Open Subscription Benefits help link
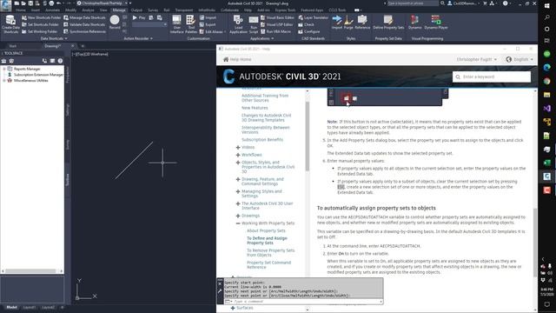The height and width of the screenshot is (313, 556). click(262, 140)
